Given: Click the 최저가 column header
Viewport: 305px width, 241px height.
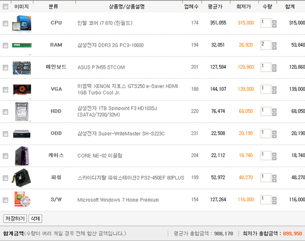Looking at the screenshot, I should tap(244, 7).
